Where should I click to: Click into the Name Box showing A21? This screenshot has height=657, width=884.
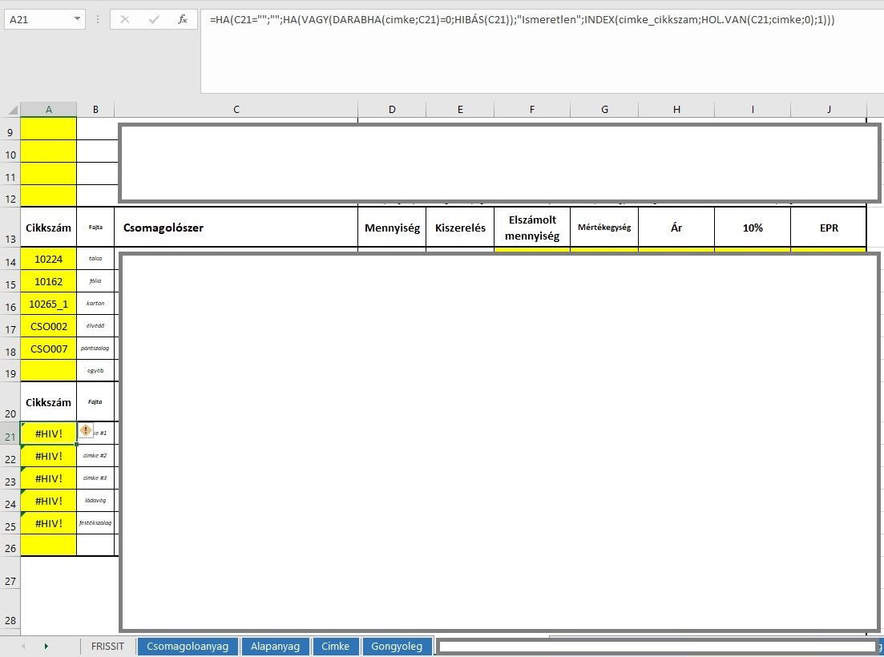[38, 19]
